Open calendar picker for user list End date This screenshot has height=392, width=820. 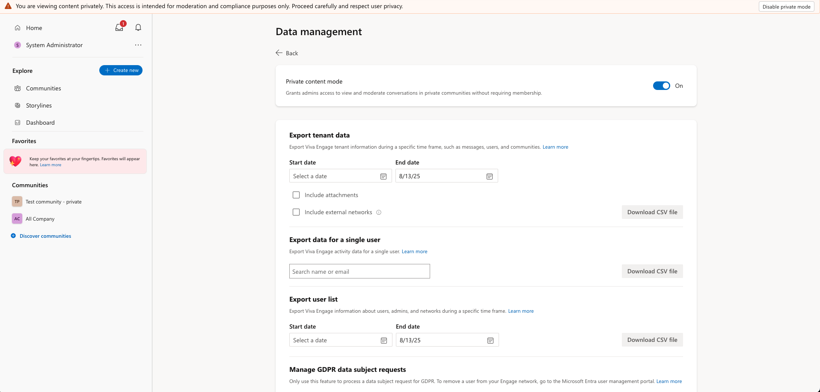[x=490, y=341]
